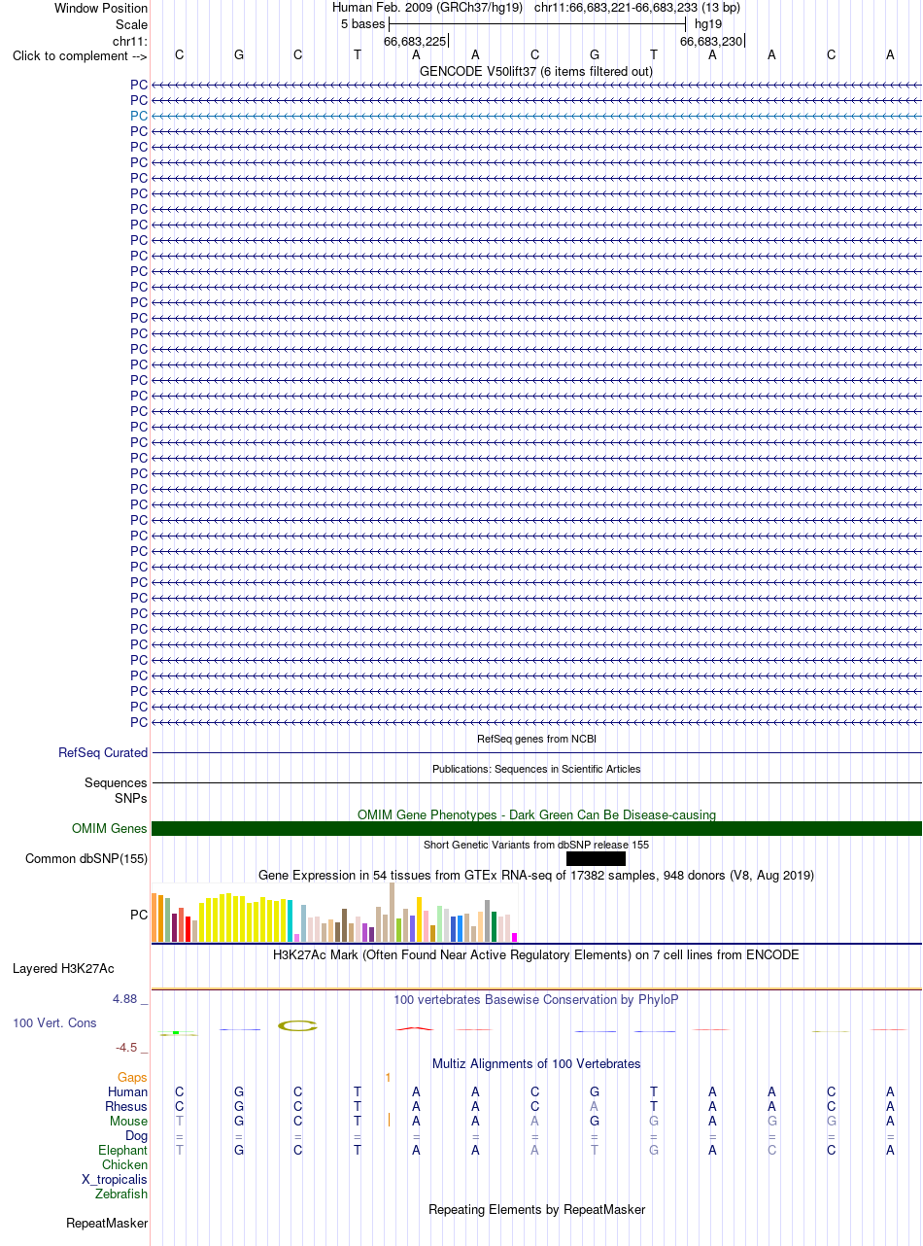Image resolution: width=923 pixels, height=1246 pixels.
Task: Select the cyan bar in GTEx expression chart
Action: point(291,921)
